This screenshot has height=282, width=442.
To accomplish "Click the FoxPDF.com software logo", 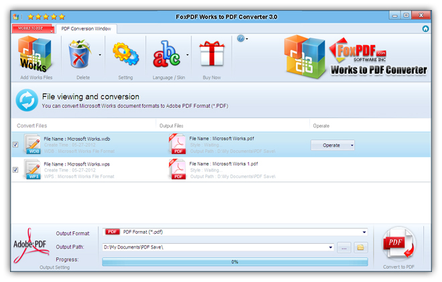I will coord(358,50).
